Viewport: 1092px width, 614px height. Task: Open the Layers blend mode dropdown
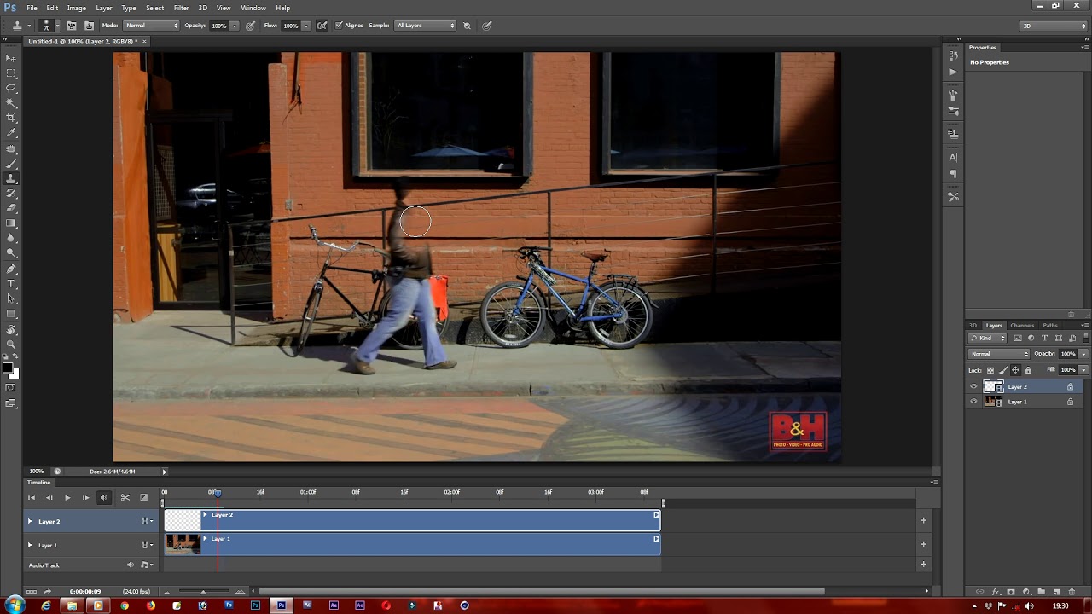999,354
